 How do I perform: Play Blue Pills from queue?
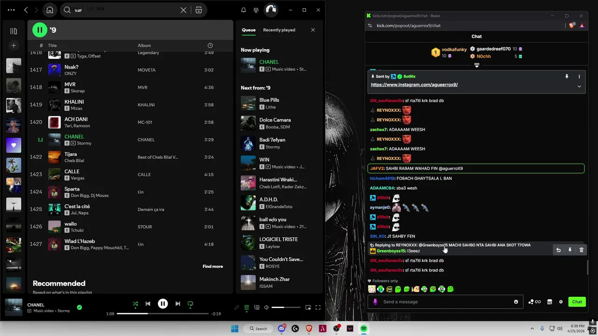(x=248, y=103)
